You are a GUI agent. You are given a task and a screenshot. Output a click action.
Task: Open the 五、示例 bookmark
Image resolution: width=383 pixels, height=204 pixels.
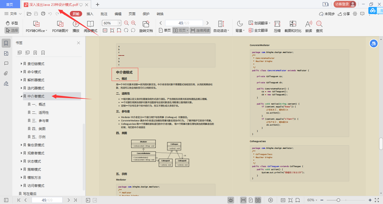[39, 137]
